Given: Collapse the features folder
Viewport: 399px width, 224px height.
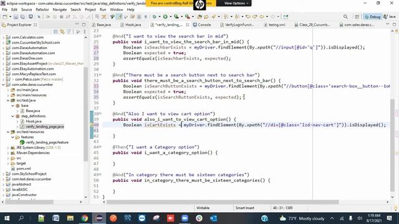Looking at the screenshot, I should [12, 137].
